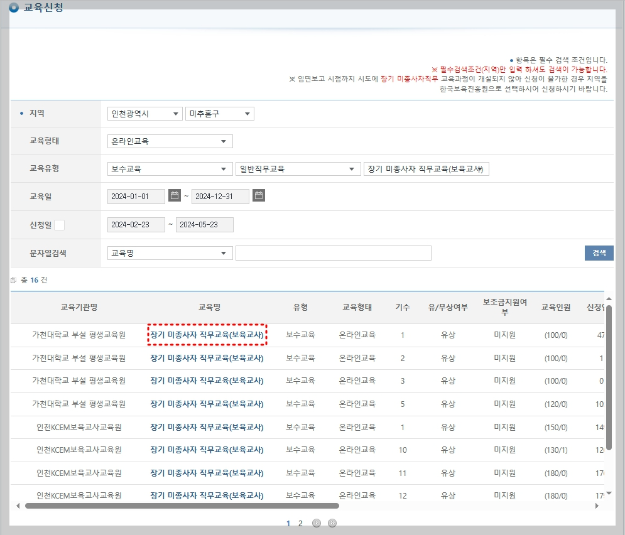Open 인천KCEM 기수 11 course link
This screenshot has height=535, width=625.
[x=207, y=473]
